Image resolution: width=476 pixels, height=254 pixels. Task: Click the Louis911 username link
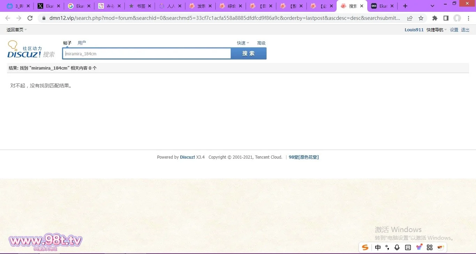414,30
